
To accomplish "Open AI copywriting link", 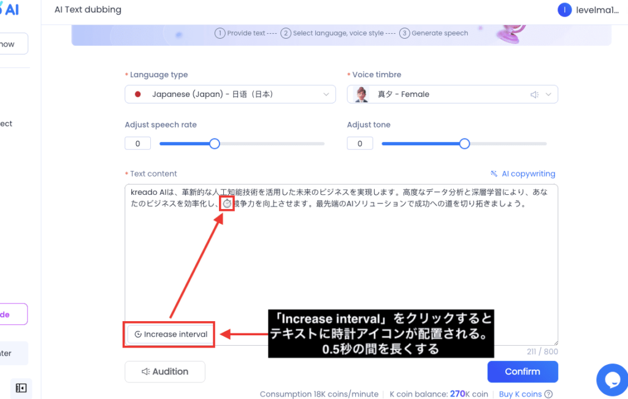I will [528, 173].
